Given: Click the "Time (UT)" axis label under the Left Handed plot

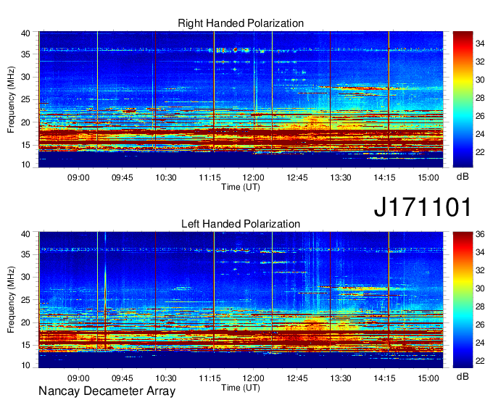Looking at the screenshot, I should [241, 388].
